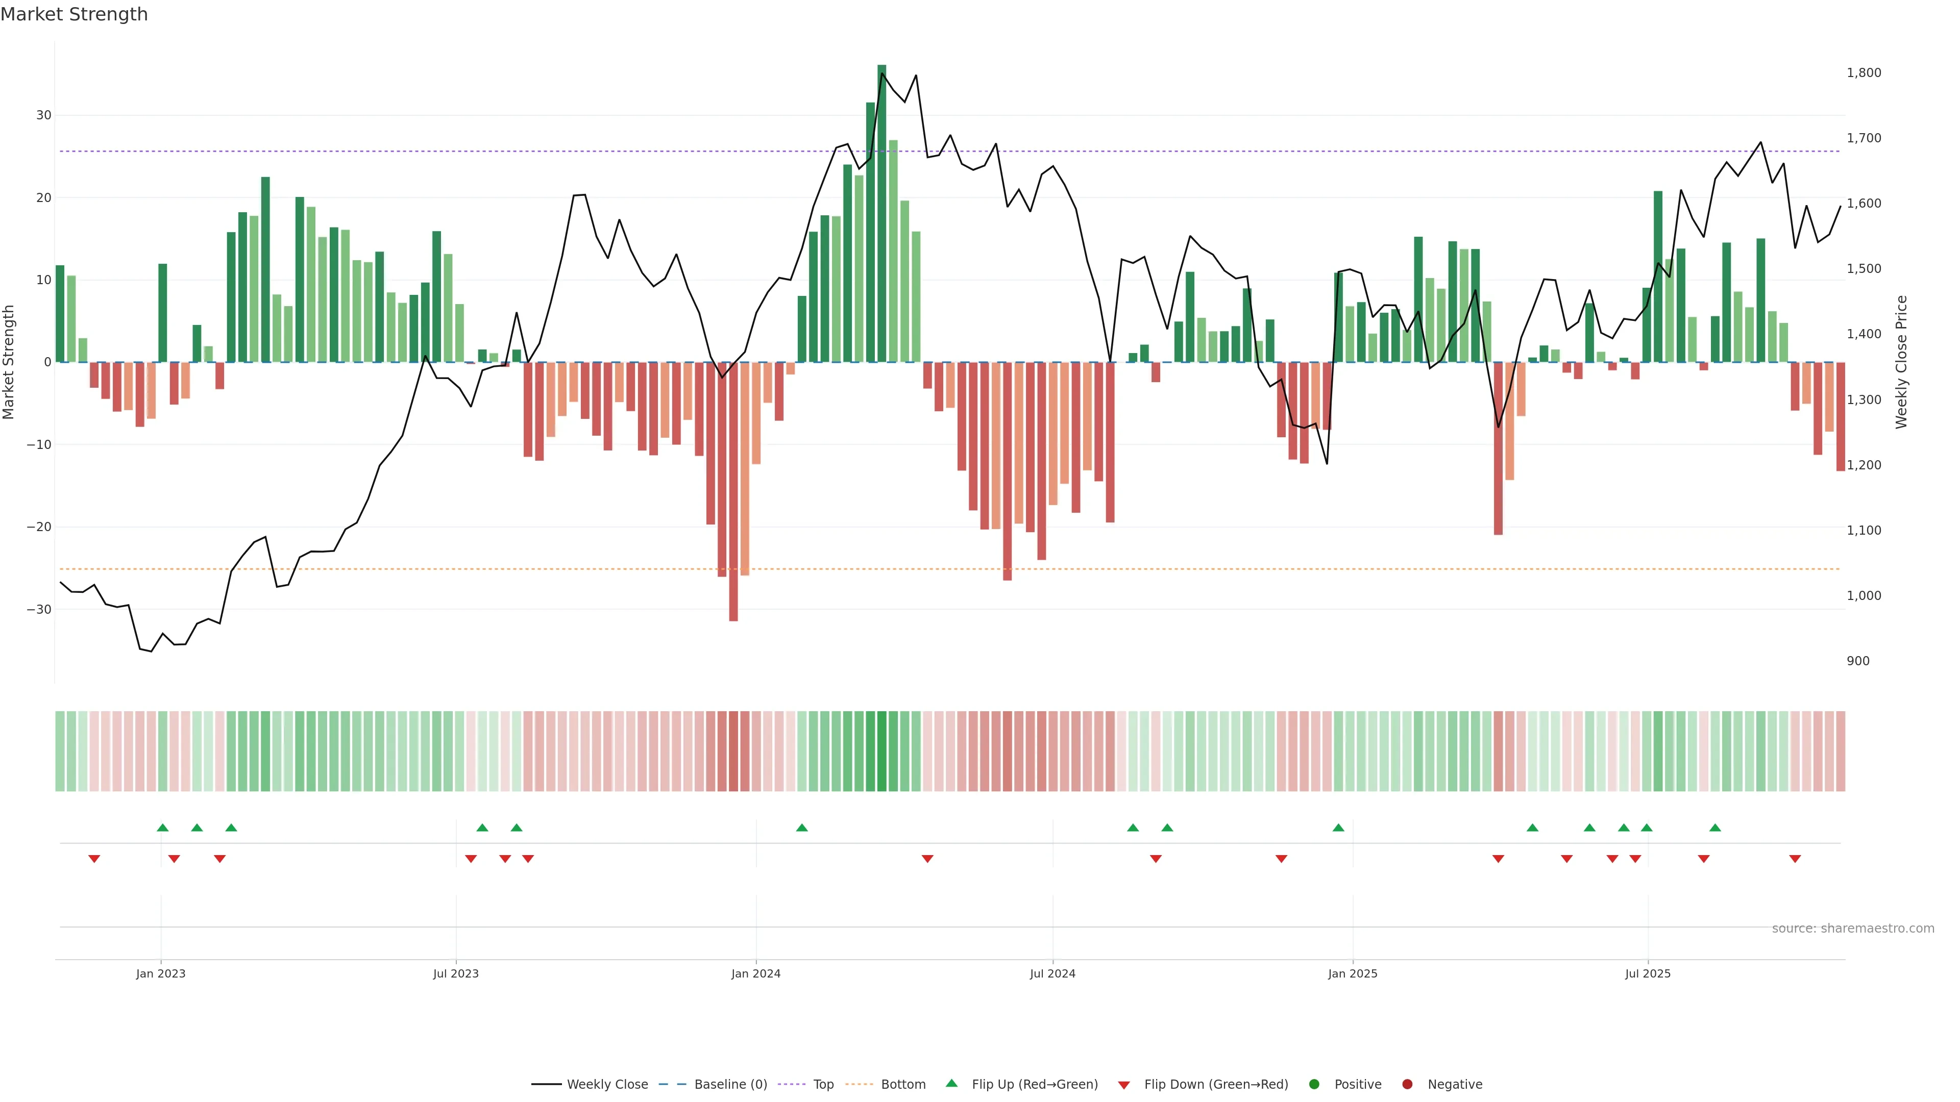Click darkest green cell in heatmap strip

(x=882, y=750)
